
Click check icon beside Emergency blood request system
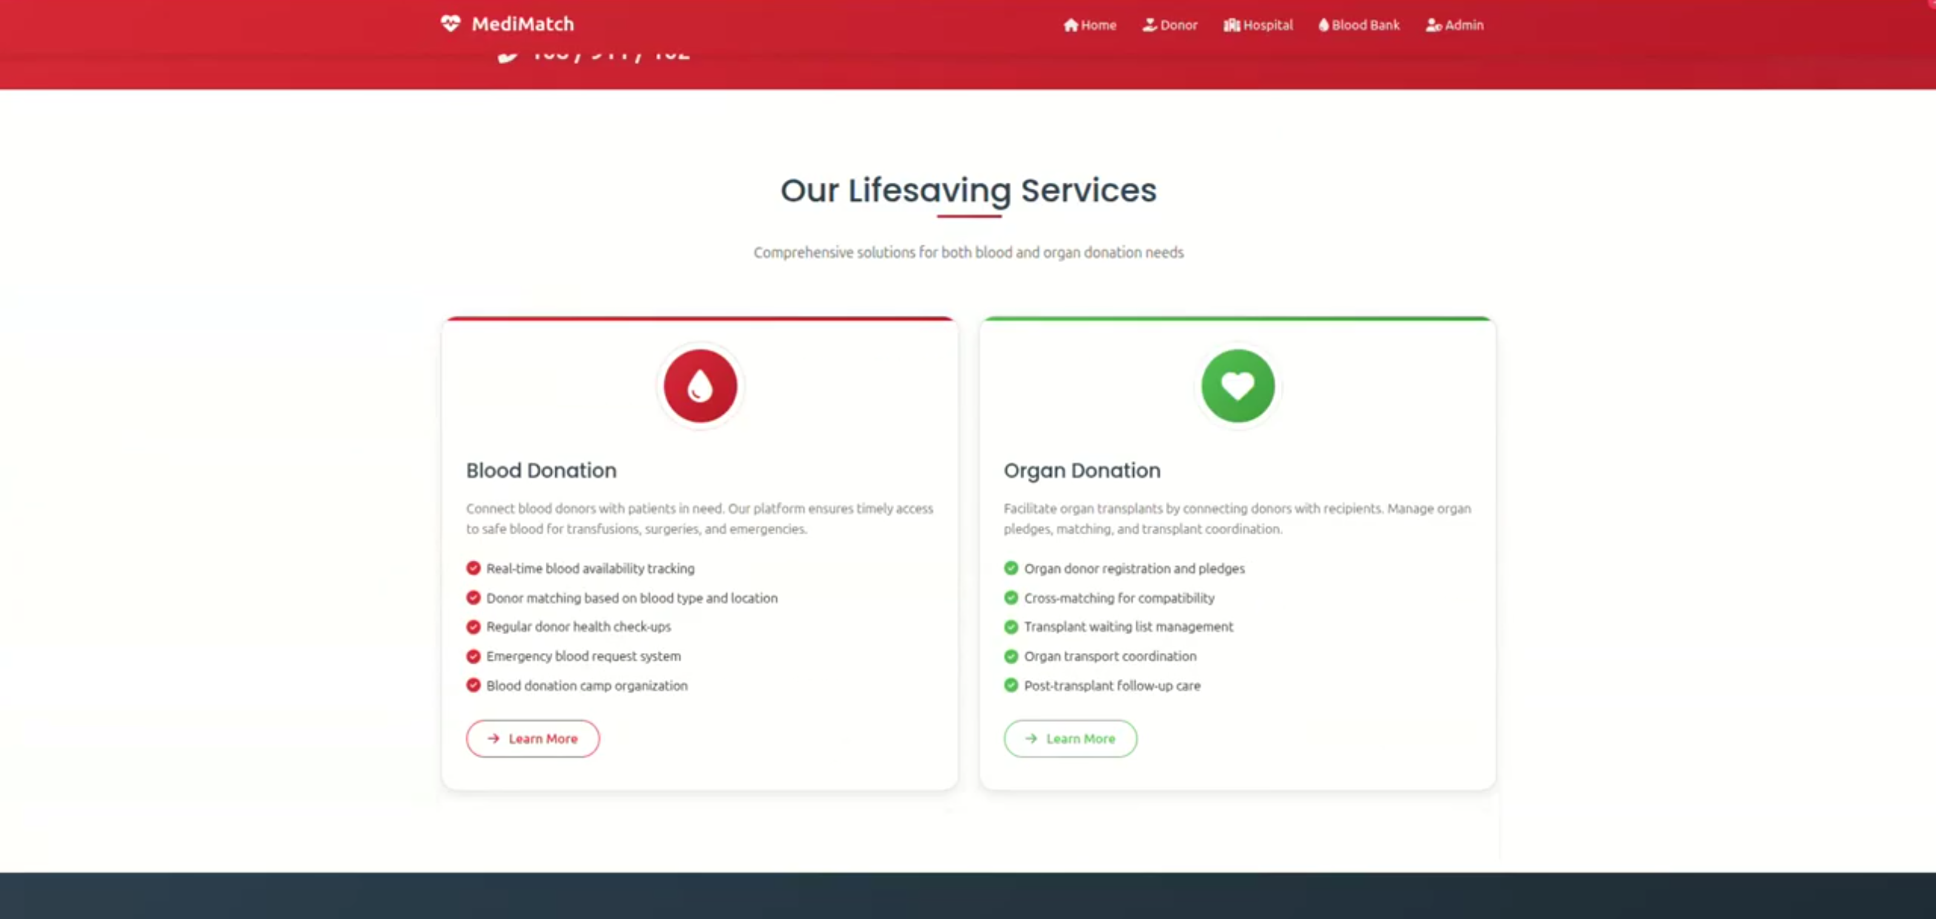point(474,656)
